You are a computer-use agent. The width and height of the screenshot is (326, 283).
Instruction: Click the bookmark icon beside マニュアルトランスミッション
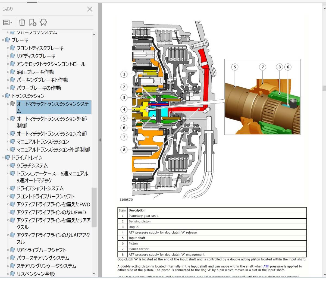coord(12,141)
